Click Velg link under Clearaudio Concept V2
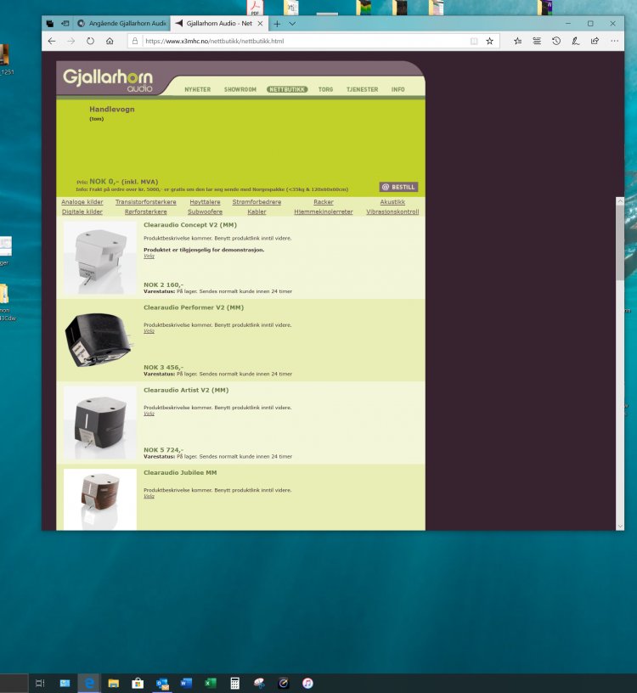Screen dimensions: 637x693 point(149,256)
